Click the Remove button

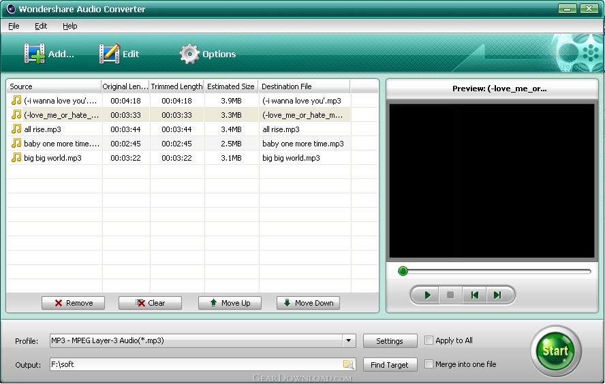point(74,303)
